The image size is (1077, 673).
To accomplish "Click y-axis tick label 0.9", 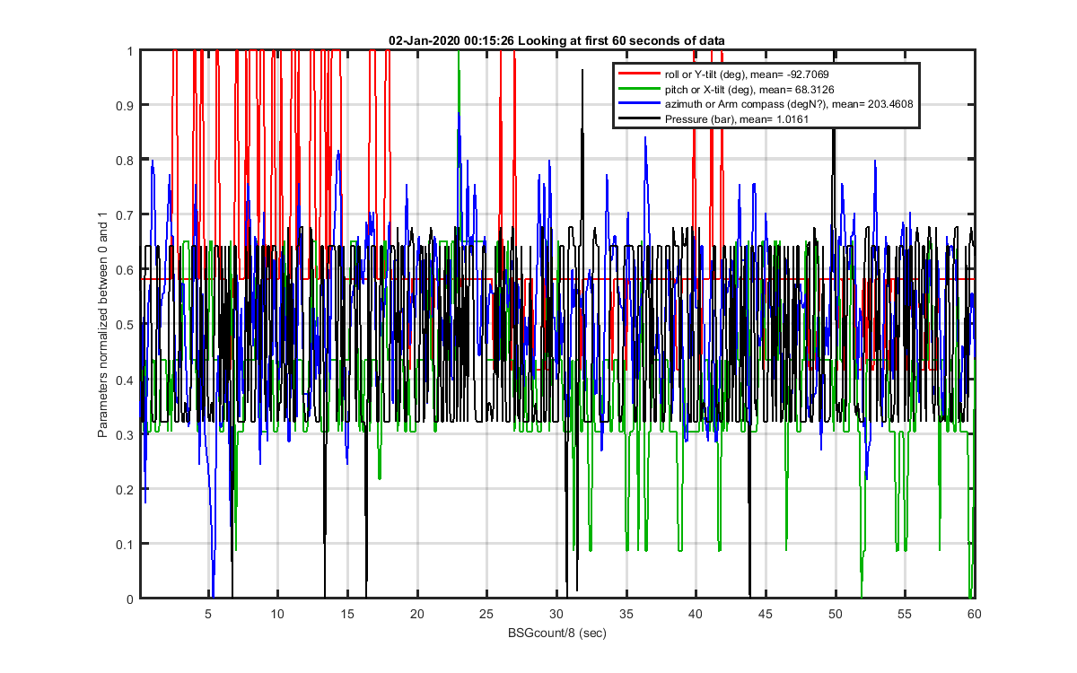I will (x=125, y=106).
